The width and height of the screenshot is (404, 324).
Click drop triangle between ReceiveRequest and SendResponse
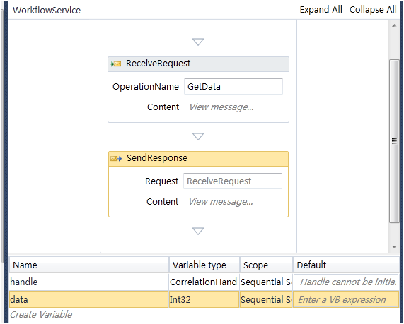(x=198, y=136)
